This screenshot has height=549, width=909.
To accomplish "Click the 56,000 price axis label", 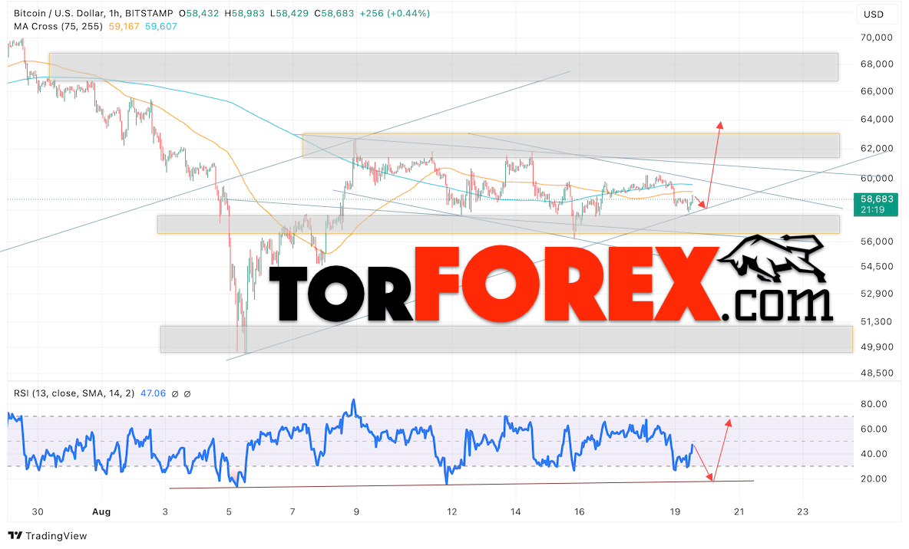I will [x=877, y=242].
